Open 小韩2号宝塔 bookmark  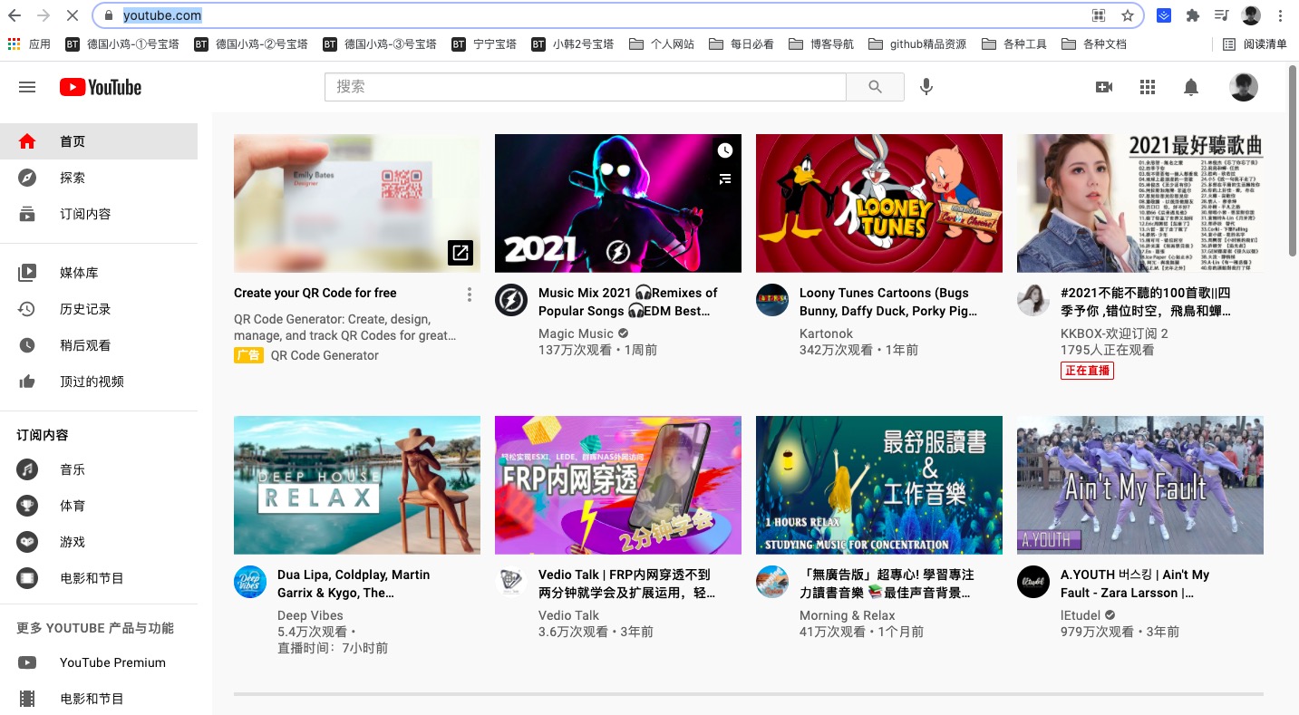click(x=573, y=43)
